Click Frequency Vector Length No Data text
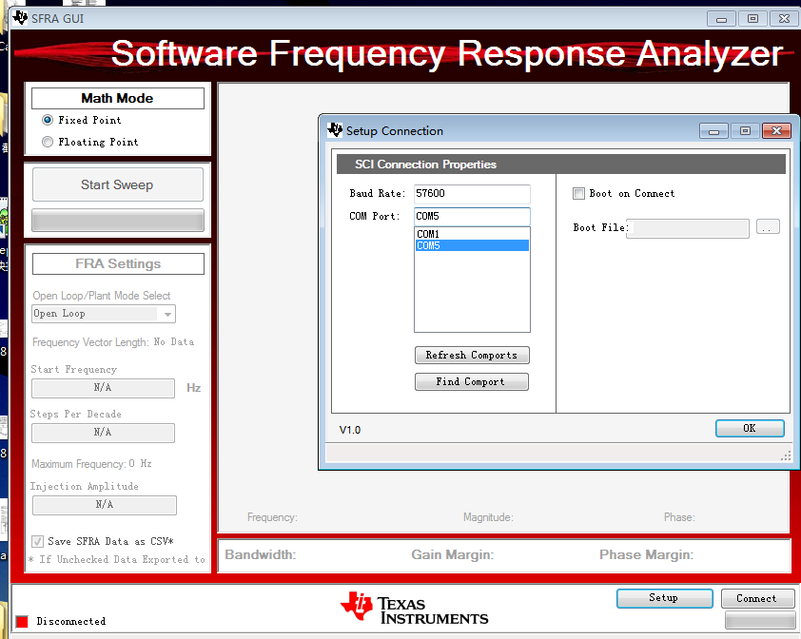Image resolution: width=801 pixels, height=639 pixels. pyautogui.click(x=113, y=342)
